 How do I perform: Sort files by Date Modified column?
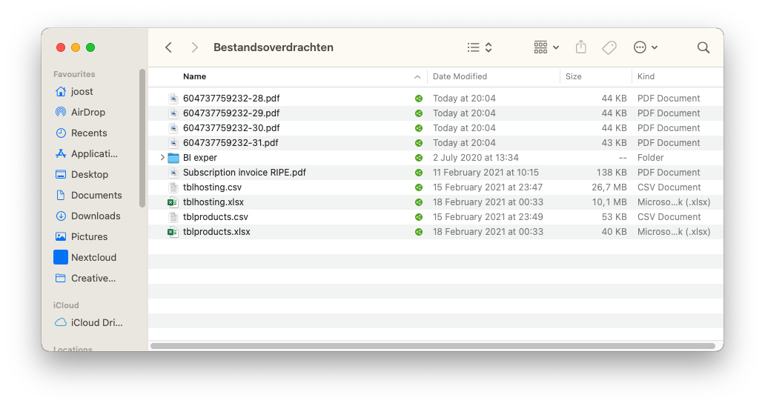460,76
